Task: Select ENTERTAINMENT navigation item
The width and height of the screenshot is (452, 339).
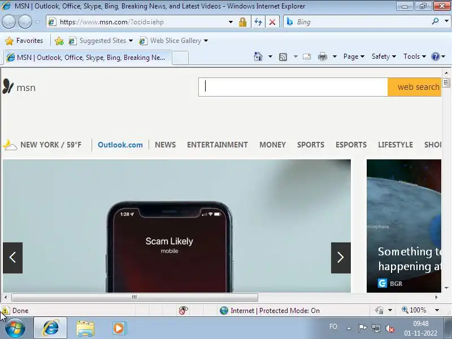Action: (218, 145)
